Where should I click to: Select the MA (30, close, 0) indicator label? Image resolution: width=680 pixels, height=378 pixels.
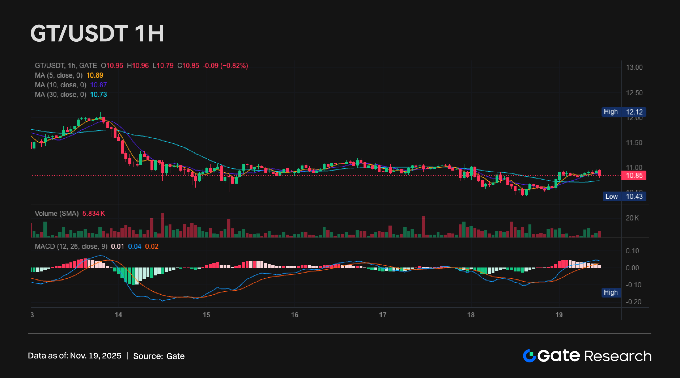click(x=60, y=95)
